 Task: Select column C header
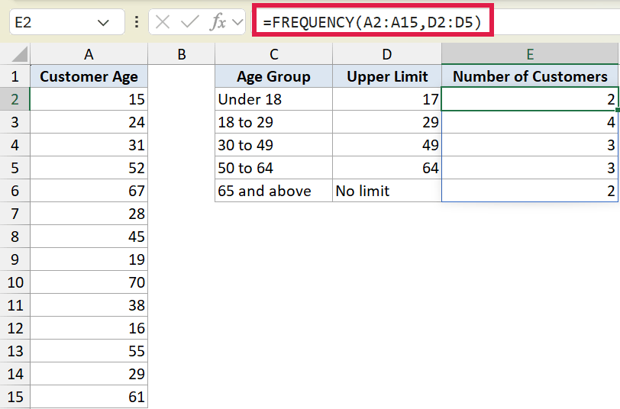point(273,54)
